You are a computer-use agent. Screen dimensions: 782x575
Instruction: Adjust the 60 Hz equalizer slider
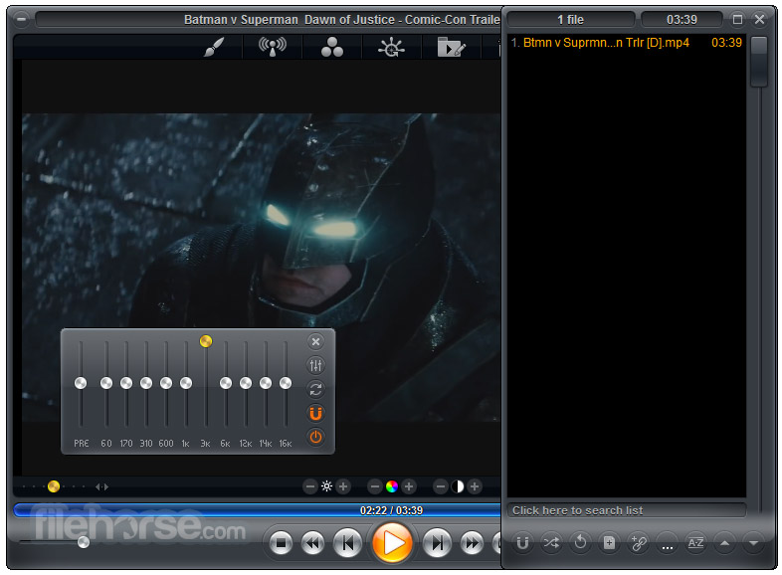(x=106, y=383)
